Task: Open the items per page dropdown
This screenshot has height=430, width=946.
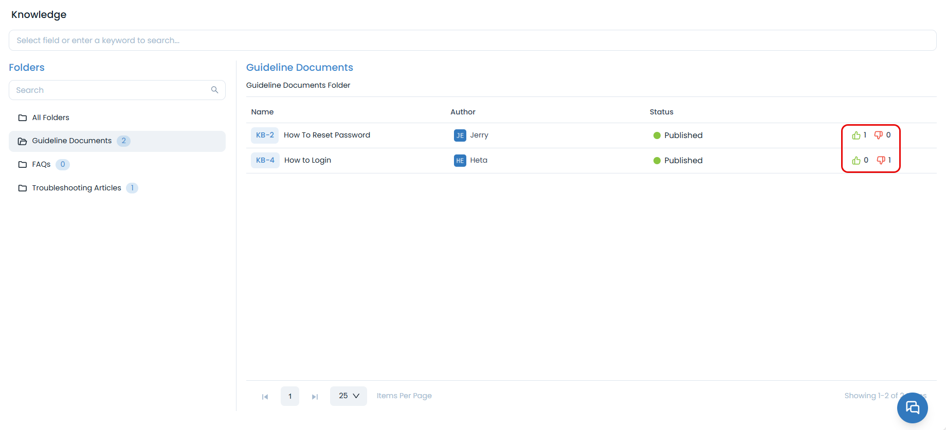Action: coord(348,396)
